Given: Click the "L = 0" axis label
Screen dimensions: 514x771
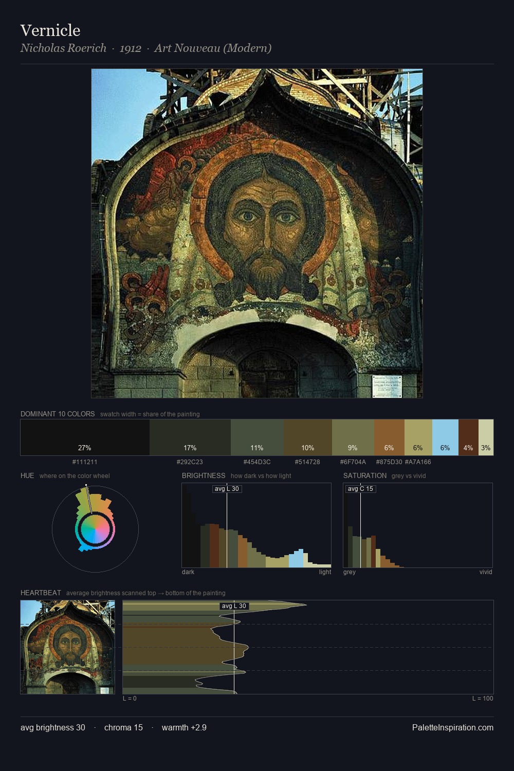Looking at the screenshot, I should 130,699.
